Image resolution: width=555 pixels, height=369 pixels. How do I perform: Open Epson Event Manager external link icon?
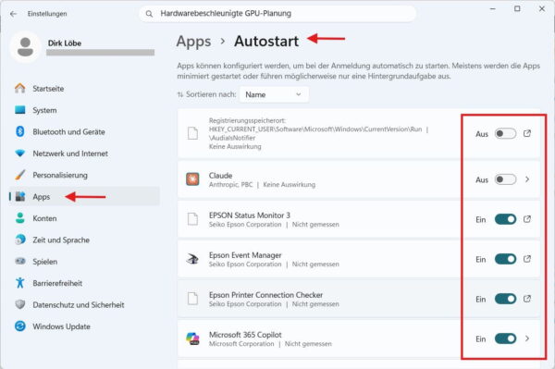point(527,259)
